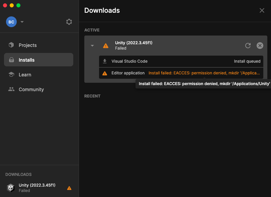Click the orange 'Install failed: EACCES' message
This screenshot has width=271, height=197.
point(204,73)
